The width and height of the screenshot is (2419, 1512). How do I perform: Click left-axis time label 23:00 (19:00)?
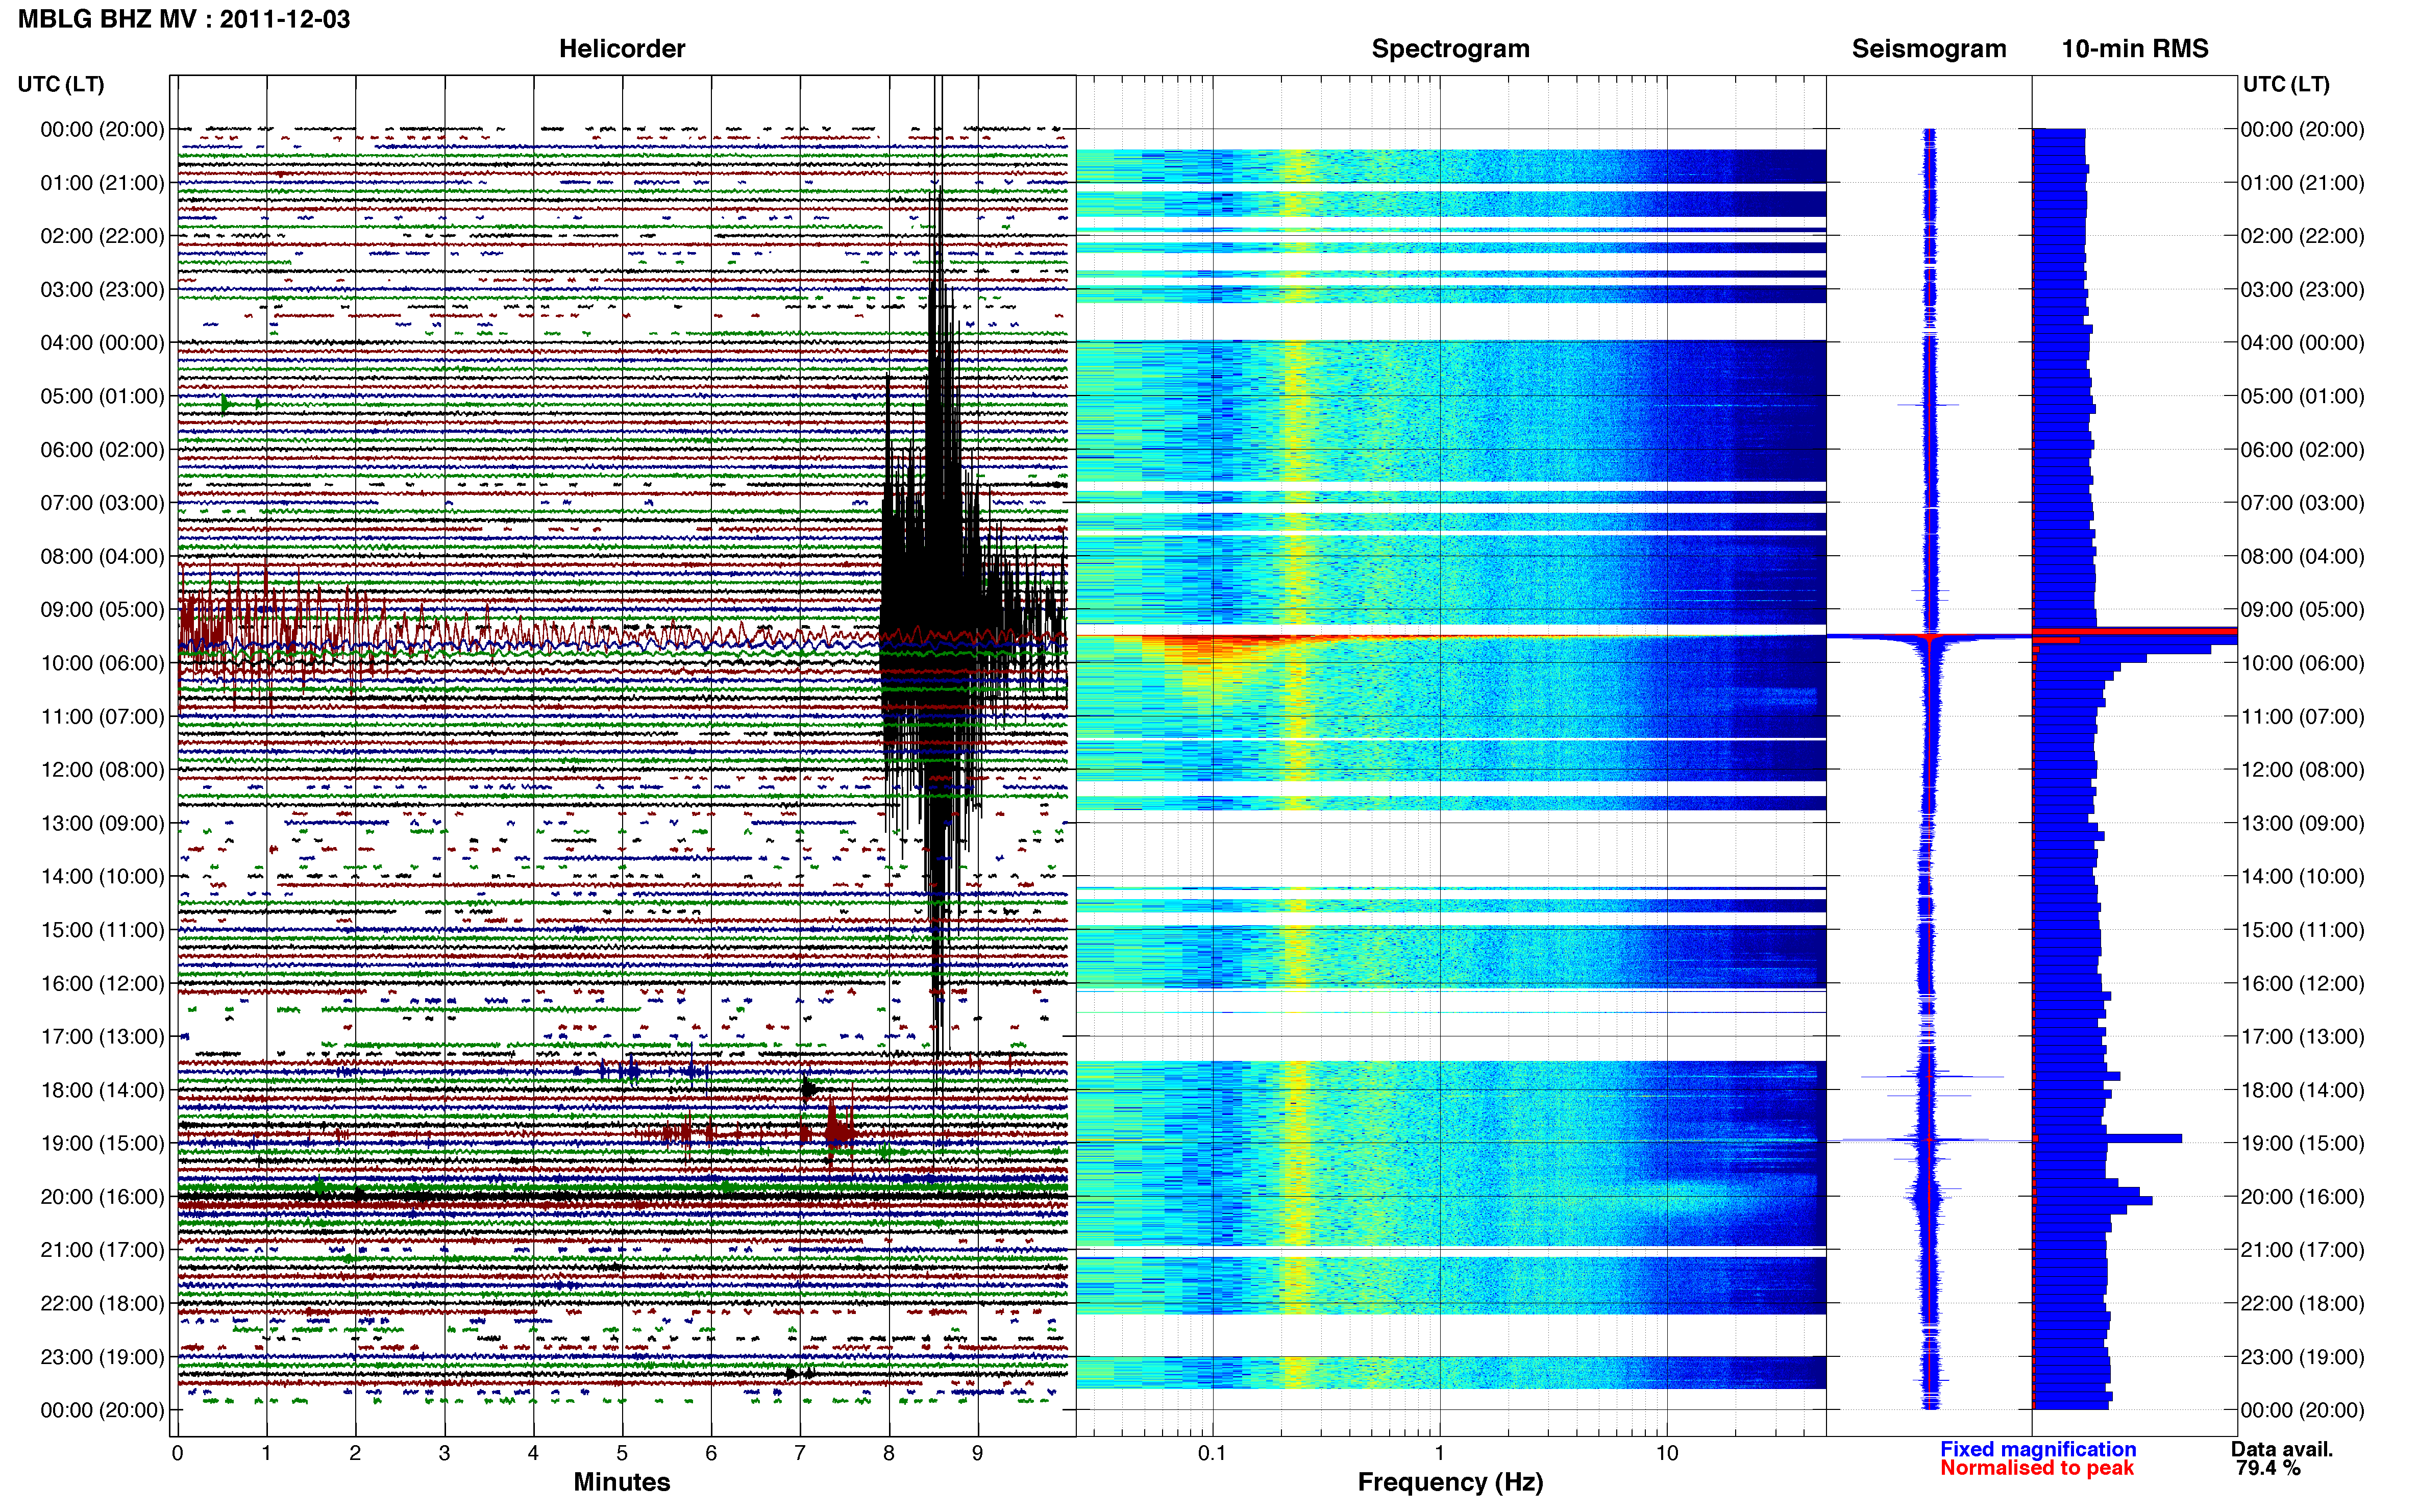102,1356
